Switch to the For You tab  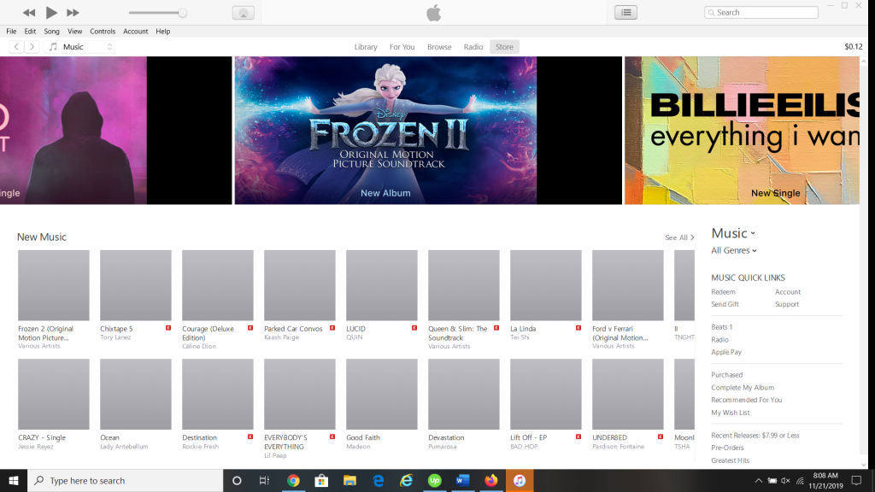tap(402, 47)
